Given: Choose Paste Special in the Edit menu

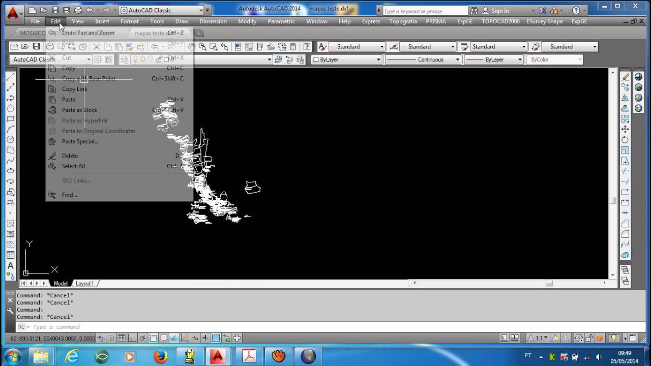Looking at the screenshot, I should coord(80,142).
